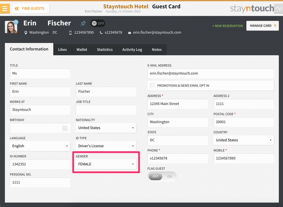Image resolution: width=283 pixels, height=207 pixels.
Task: Click the State field
Action: pos(177,140)
